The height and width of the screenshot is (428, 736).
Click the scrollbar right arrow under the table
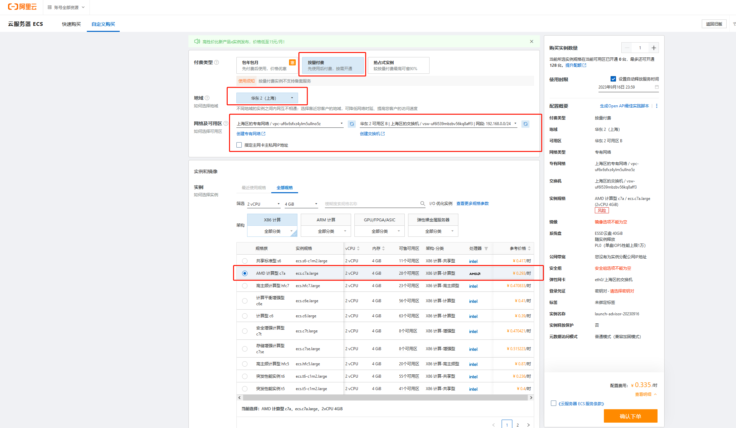(531, 397)
